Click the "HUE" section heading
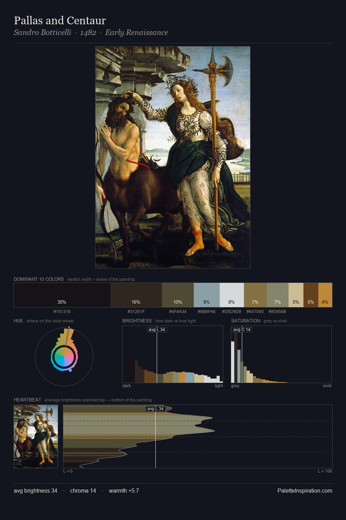Screen dimensions: 346x520 tap(18, 321)
